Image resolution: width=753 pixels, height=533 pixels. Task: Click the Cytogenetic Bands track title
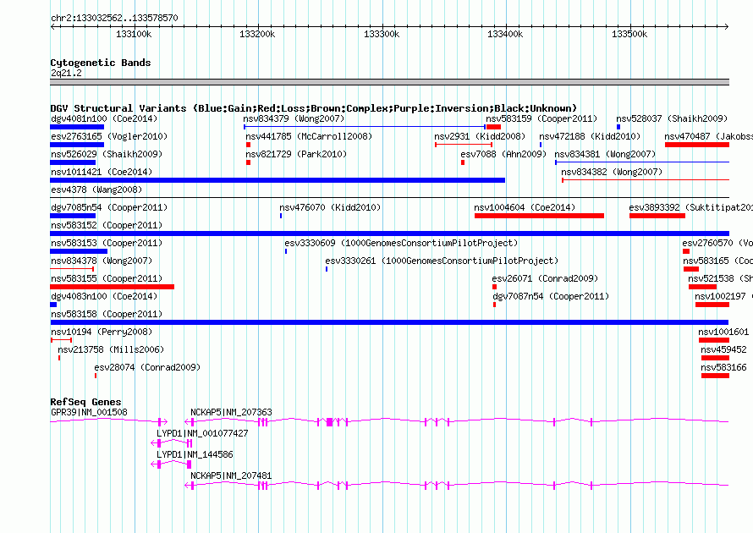click(101, 63)
